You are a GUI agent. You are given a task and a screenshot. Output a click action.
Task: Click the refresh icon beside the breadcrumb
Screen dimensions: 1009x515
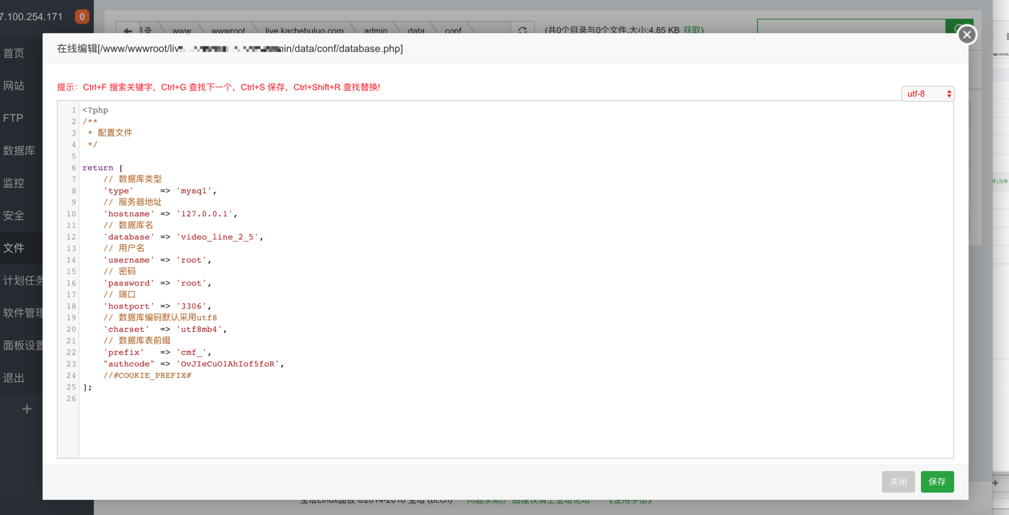coord(522,30)
